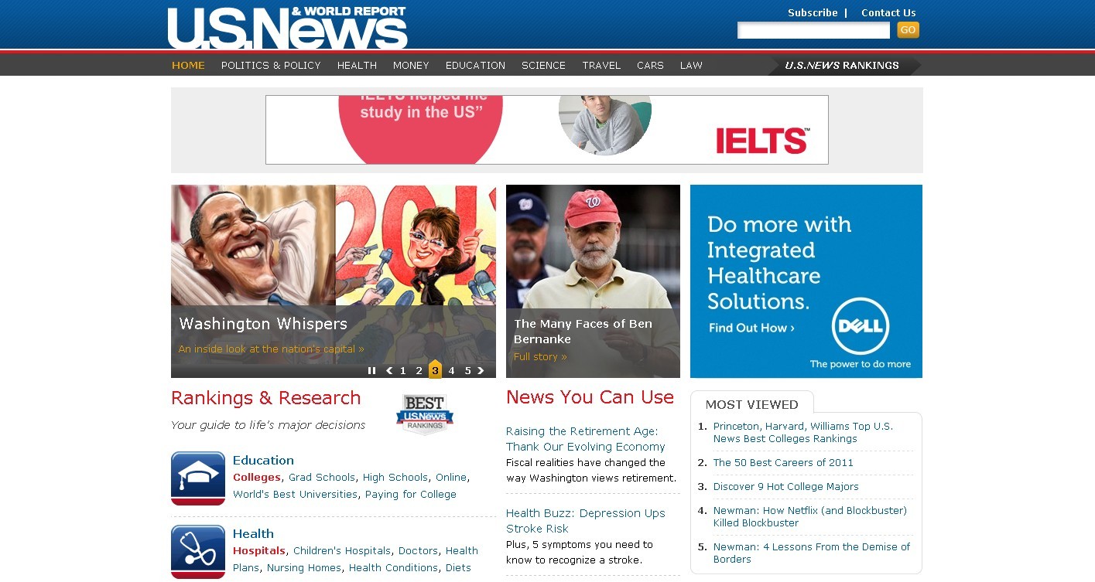Open 'Health Buzz: Depression Ups Stroke Risk'
Image resolution: width=1095 pixels, height=582 pixels.
coord(586,521)
